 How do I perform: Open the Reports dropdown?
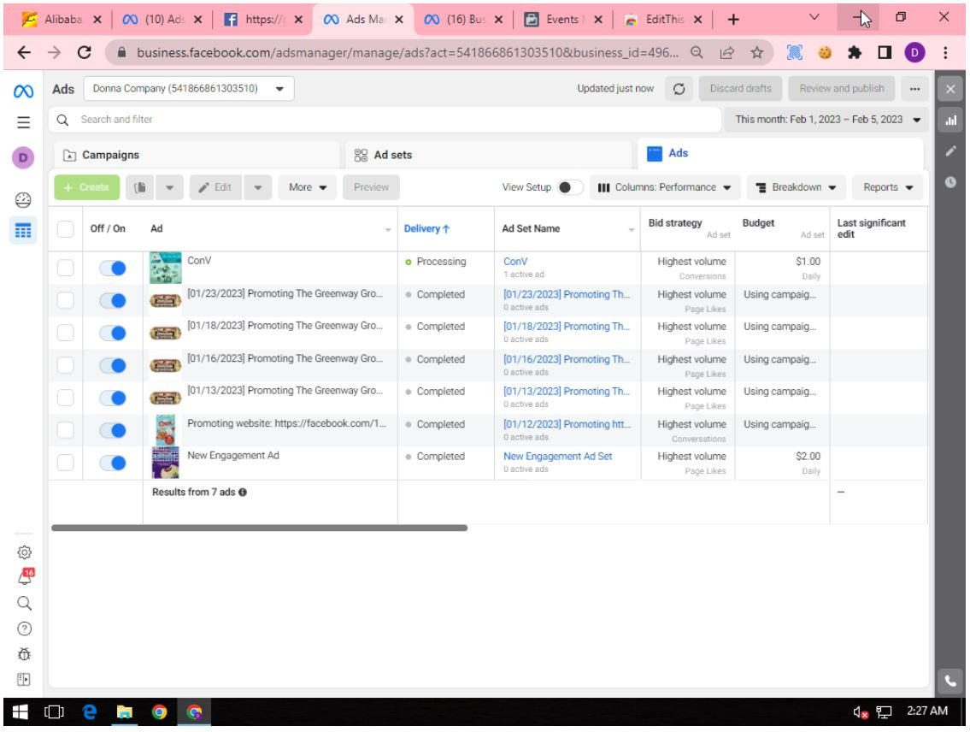pos(888,187)
